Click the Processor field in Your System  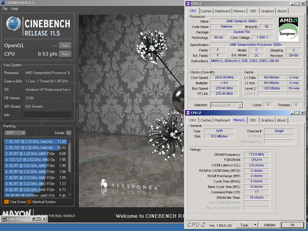coord(47,73)
